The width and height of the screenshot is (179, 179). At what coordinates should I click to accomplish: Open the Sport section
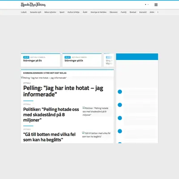(62, 12)
